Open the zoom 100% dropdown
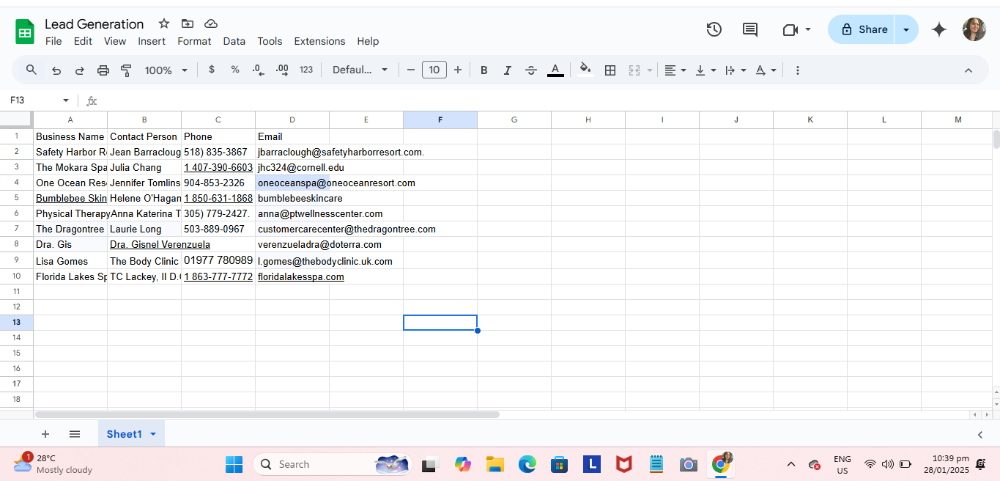The width and height of the screenshot is (1000, 481). tap(166, 70)
